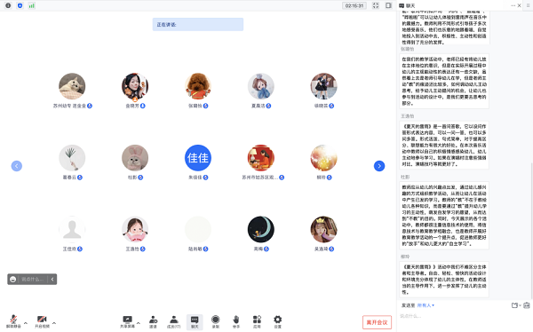Open settings gear in bottom toolbar
This screenshot has height=332, width=533.
(278, 321)
